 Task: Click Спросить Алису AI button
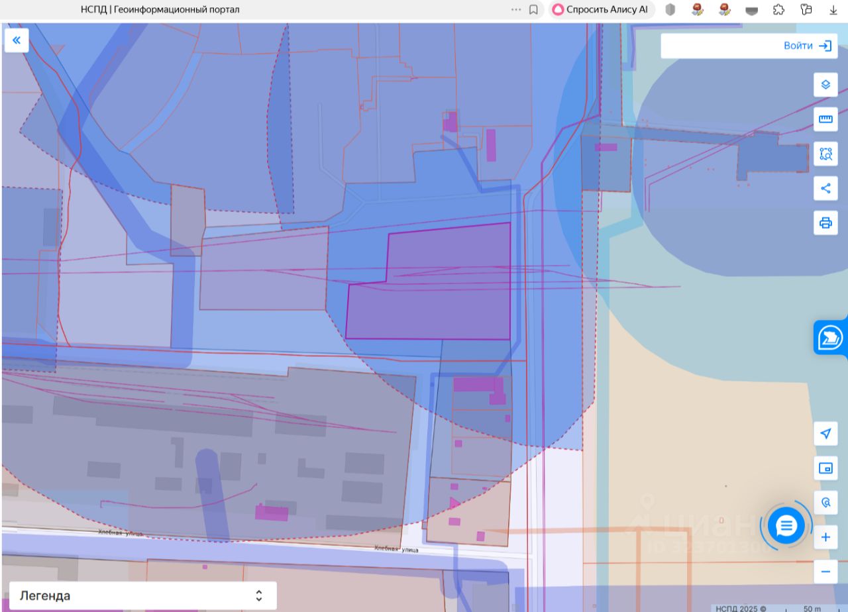point(600,10)
